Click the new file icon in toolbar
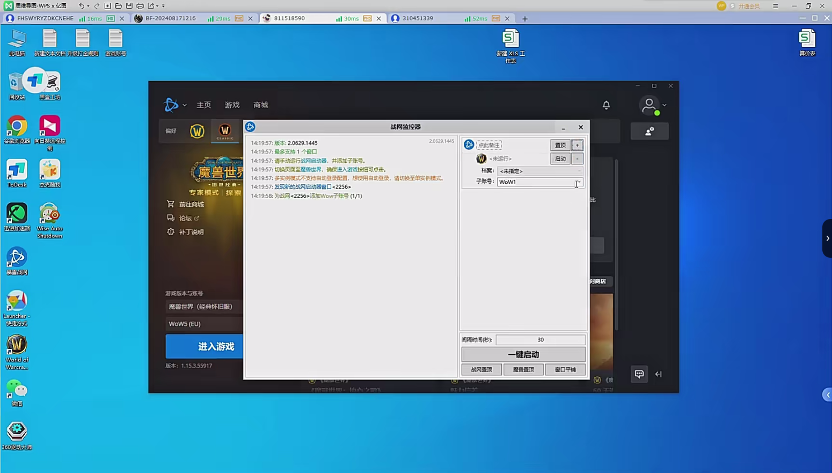 [107, 5]
